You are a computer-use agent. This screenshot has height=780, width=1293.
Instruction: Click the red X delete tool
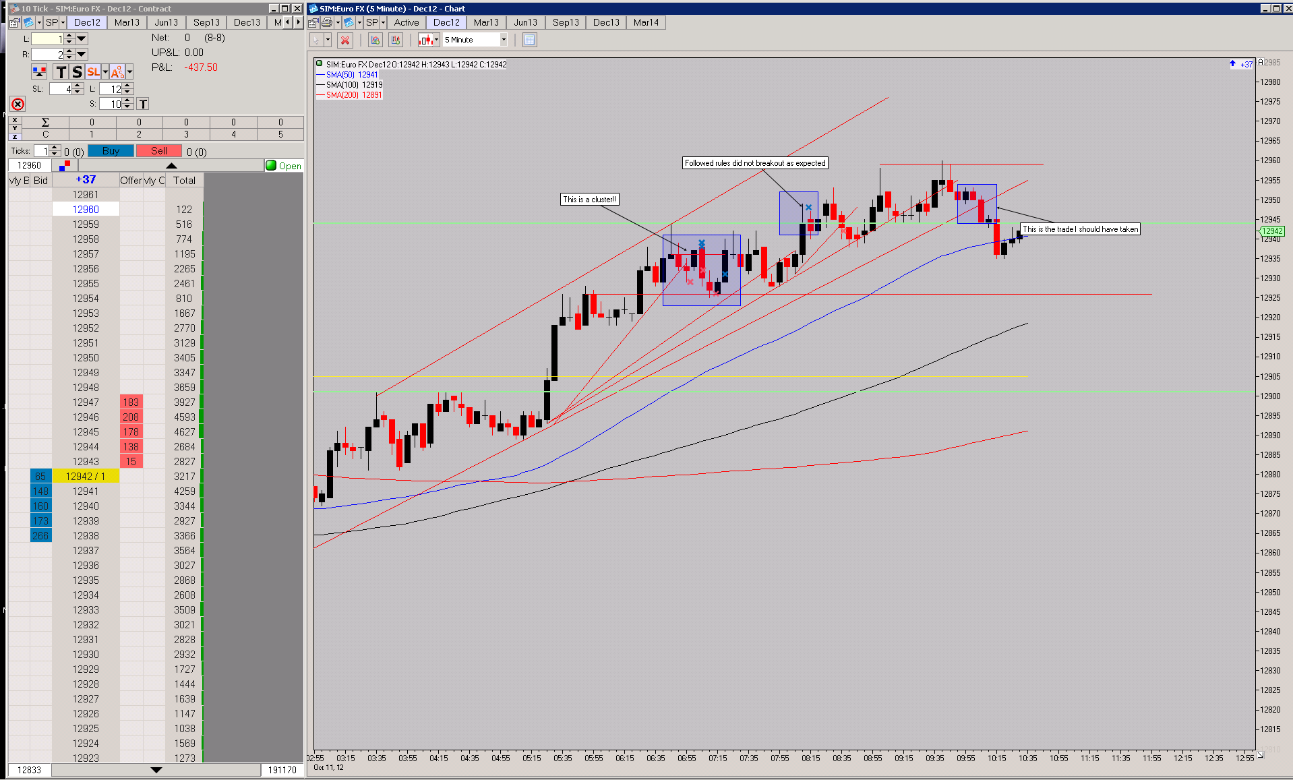coord(345,40)
